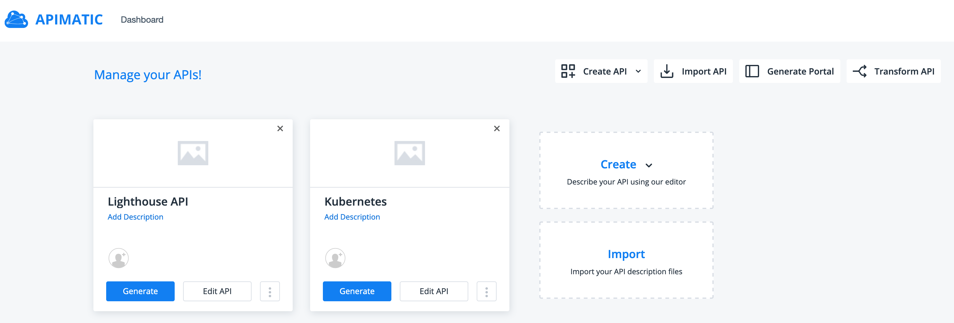
Task: Open the Dashboard navigation item
Action: point(141,20)
